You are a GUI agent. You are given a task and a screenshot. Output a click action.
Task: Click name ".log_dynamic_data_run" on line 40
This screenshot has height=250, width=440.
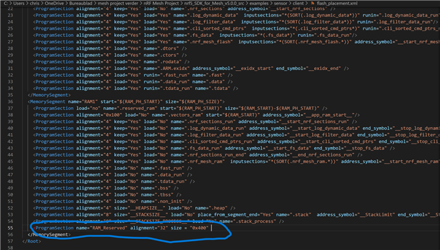coord(217,128)
